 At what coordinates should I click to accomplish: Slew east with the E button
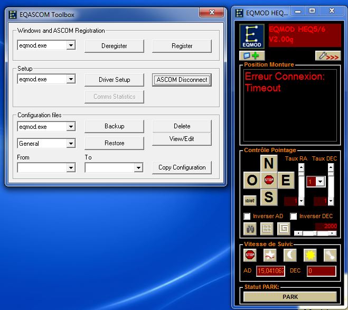click(x=286, y=180)
